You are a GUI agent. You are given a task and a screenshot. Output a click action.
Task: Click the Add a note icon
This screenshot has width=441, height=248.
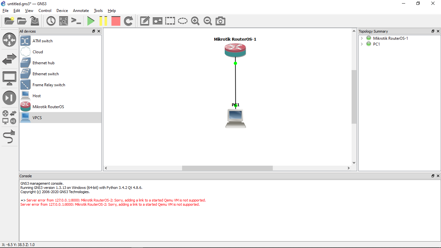tap(145, 21)
